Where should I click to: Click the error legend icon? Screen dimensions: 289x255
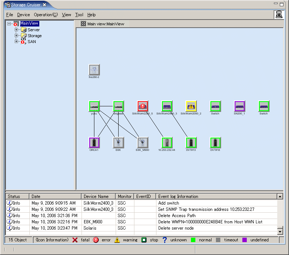(96, 240)
